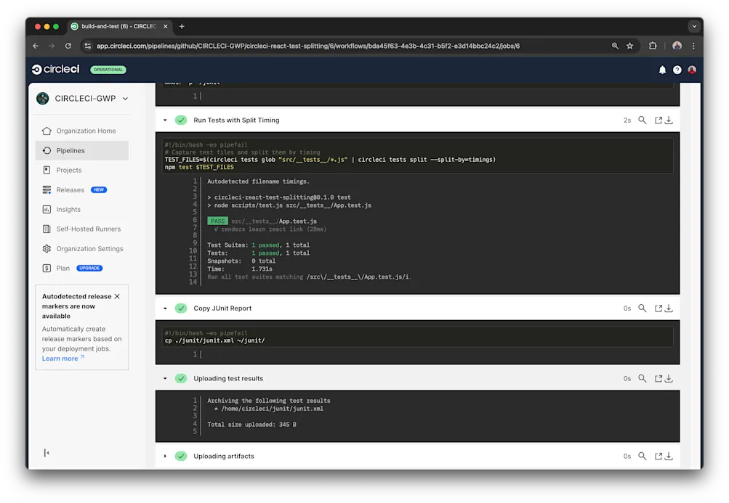Open Plan in the sidebar

[x=82, y=269]
